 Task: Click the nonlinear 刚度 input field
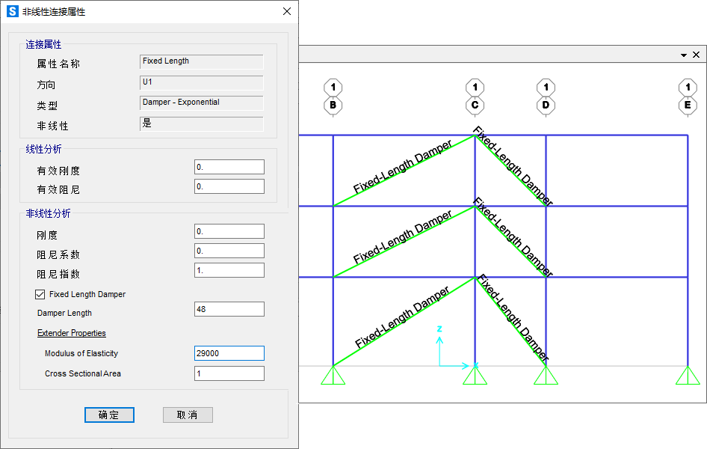tap(229, 231)
